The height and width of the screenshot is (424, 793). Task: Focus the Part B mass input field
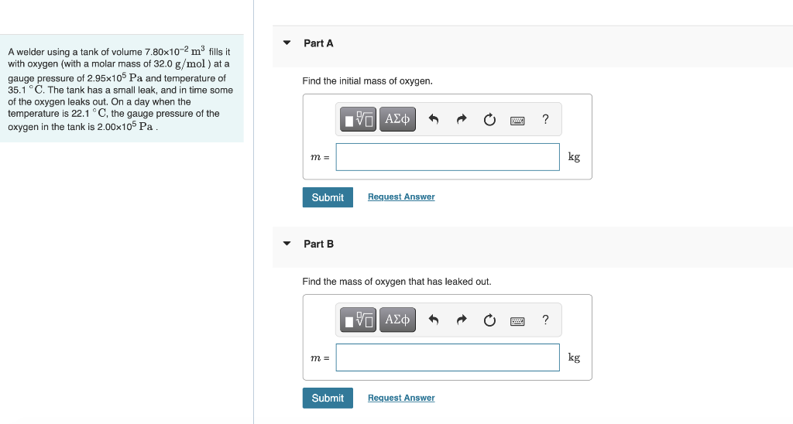[448, 357]
